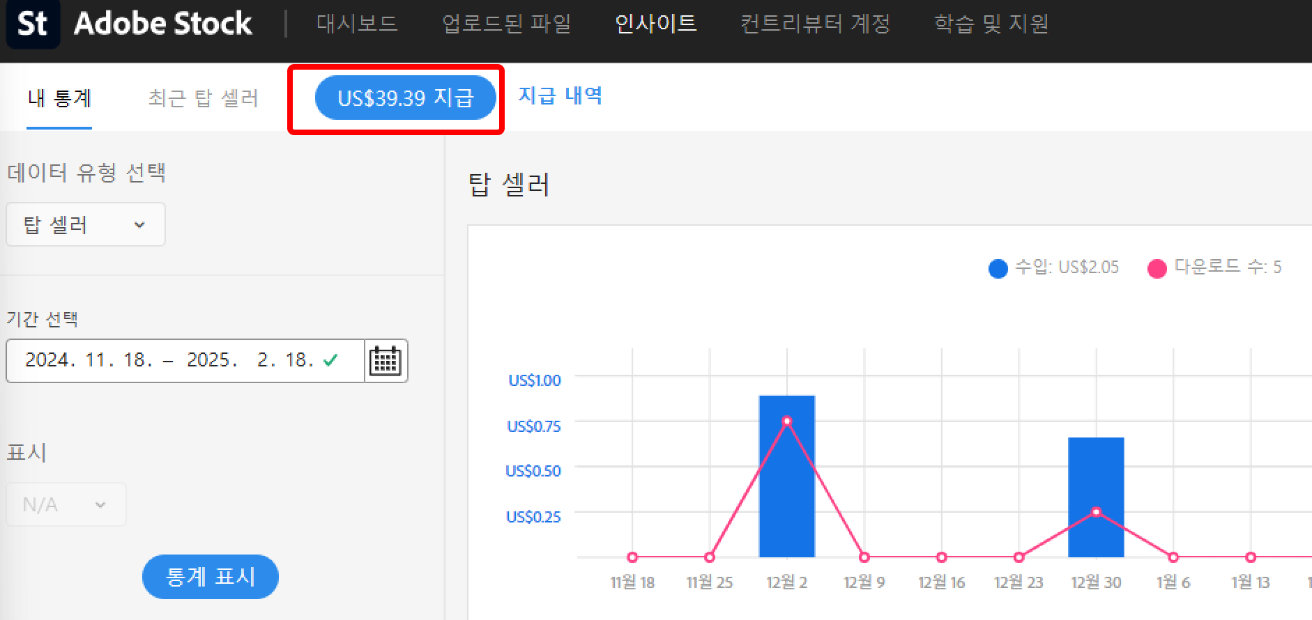Click the 11월 18 download data point
This screenshot has height=620, width=1312.
click(x=632, y=557)
